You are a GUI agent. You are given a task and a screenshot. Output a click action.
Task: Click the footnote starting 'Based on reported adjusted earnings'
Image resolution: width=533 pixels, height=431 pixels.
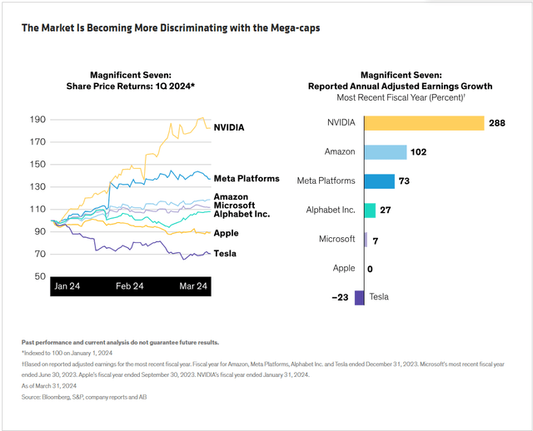coord(263,369)
